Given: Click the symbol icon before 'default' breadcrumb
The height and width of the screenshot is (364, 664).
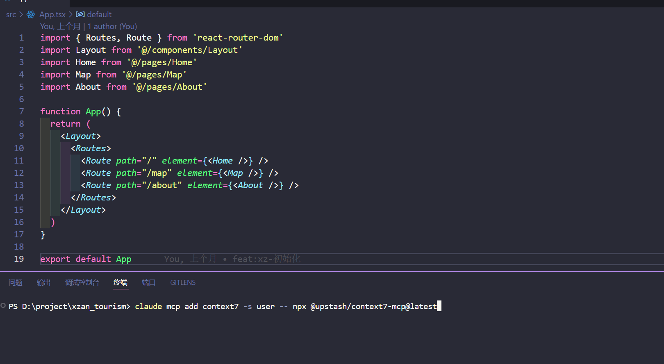Looking at the screenshot, I should [80, 14].
